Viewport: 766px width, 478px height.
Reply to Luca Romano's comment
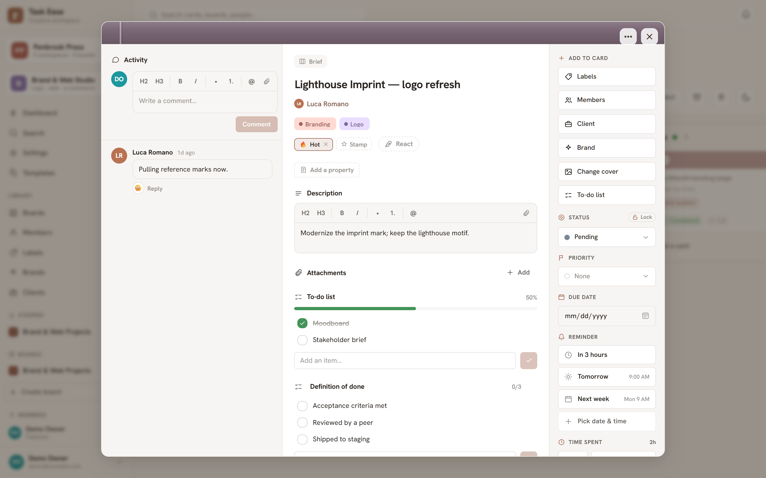(155, 189)
